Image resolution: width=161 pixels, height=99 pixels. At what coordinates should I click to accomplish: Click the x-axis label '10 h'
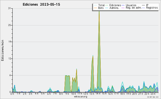point(73,94)
